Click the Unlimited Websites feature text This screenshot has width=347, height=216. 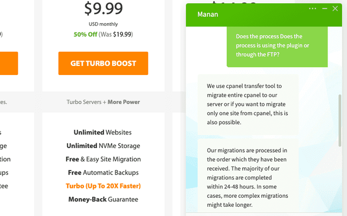[x=102, y=132]
